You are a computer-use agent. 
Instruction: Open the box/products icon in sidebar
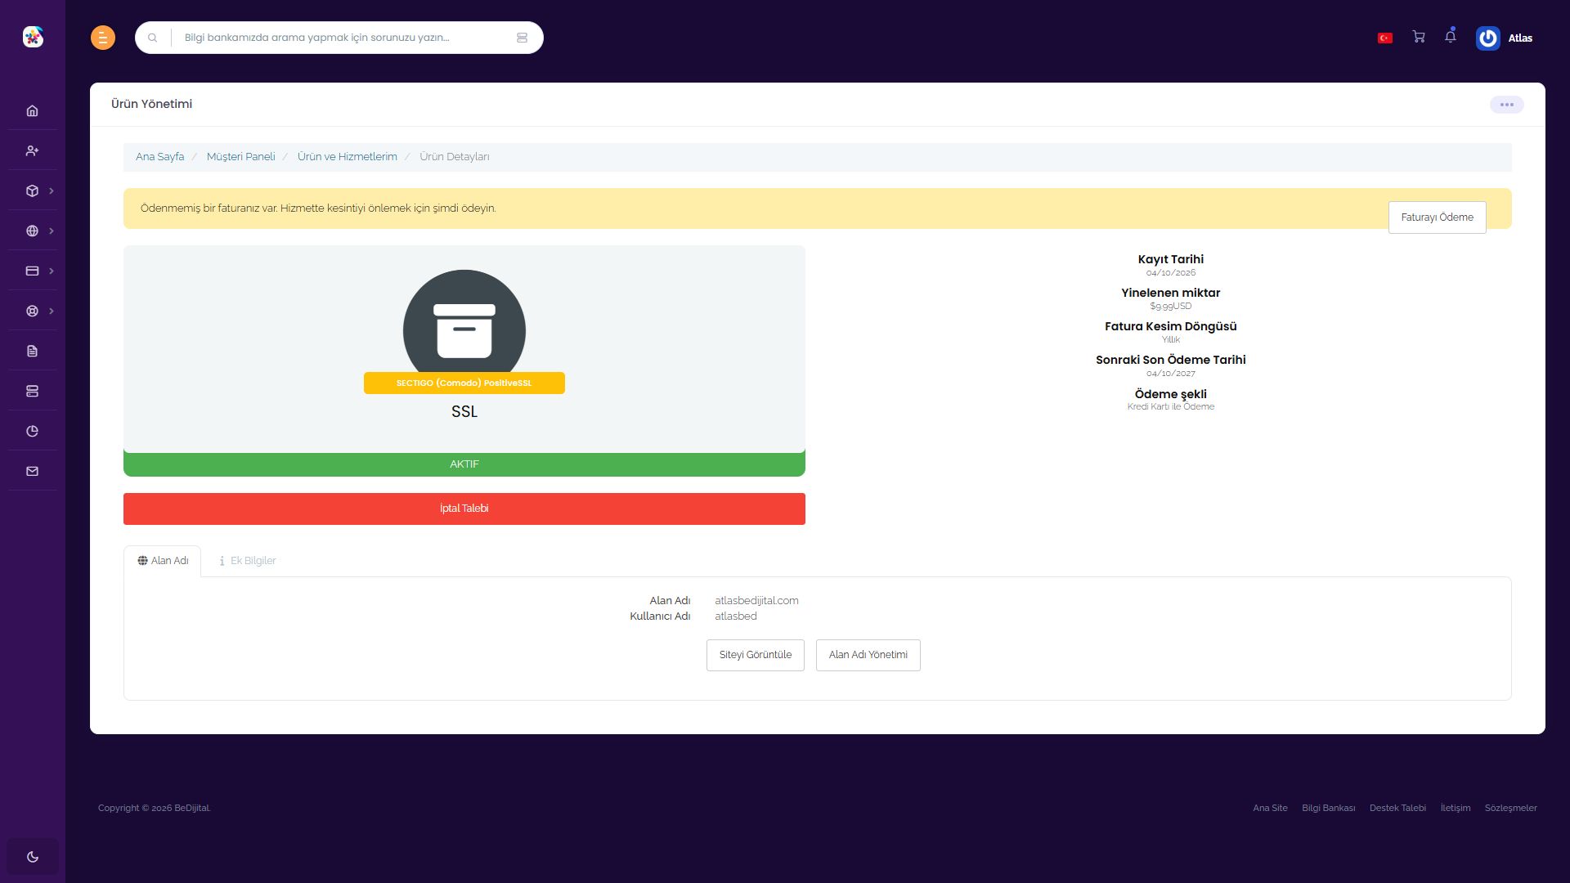click(x=32, y=190)
